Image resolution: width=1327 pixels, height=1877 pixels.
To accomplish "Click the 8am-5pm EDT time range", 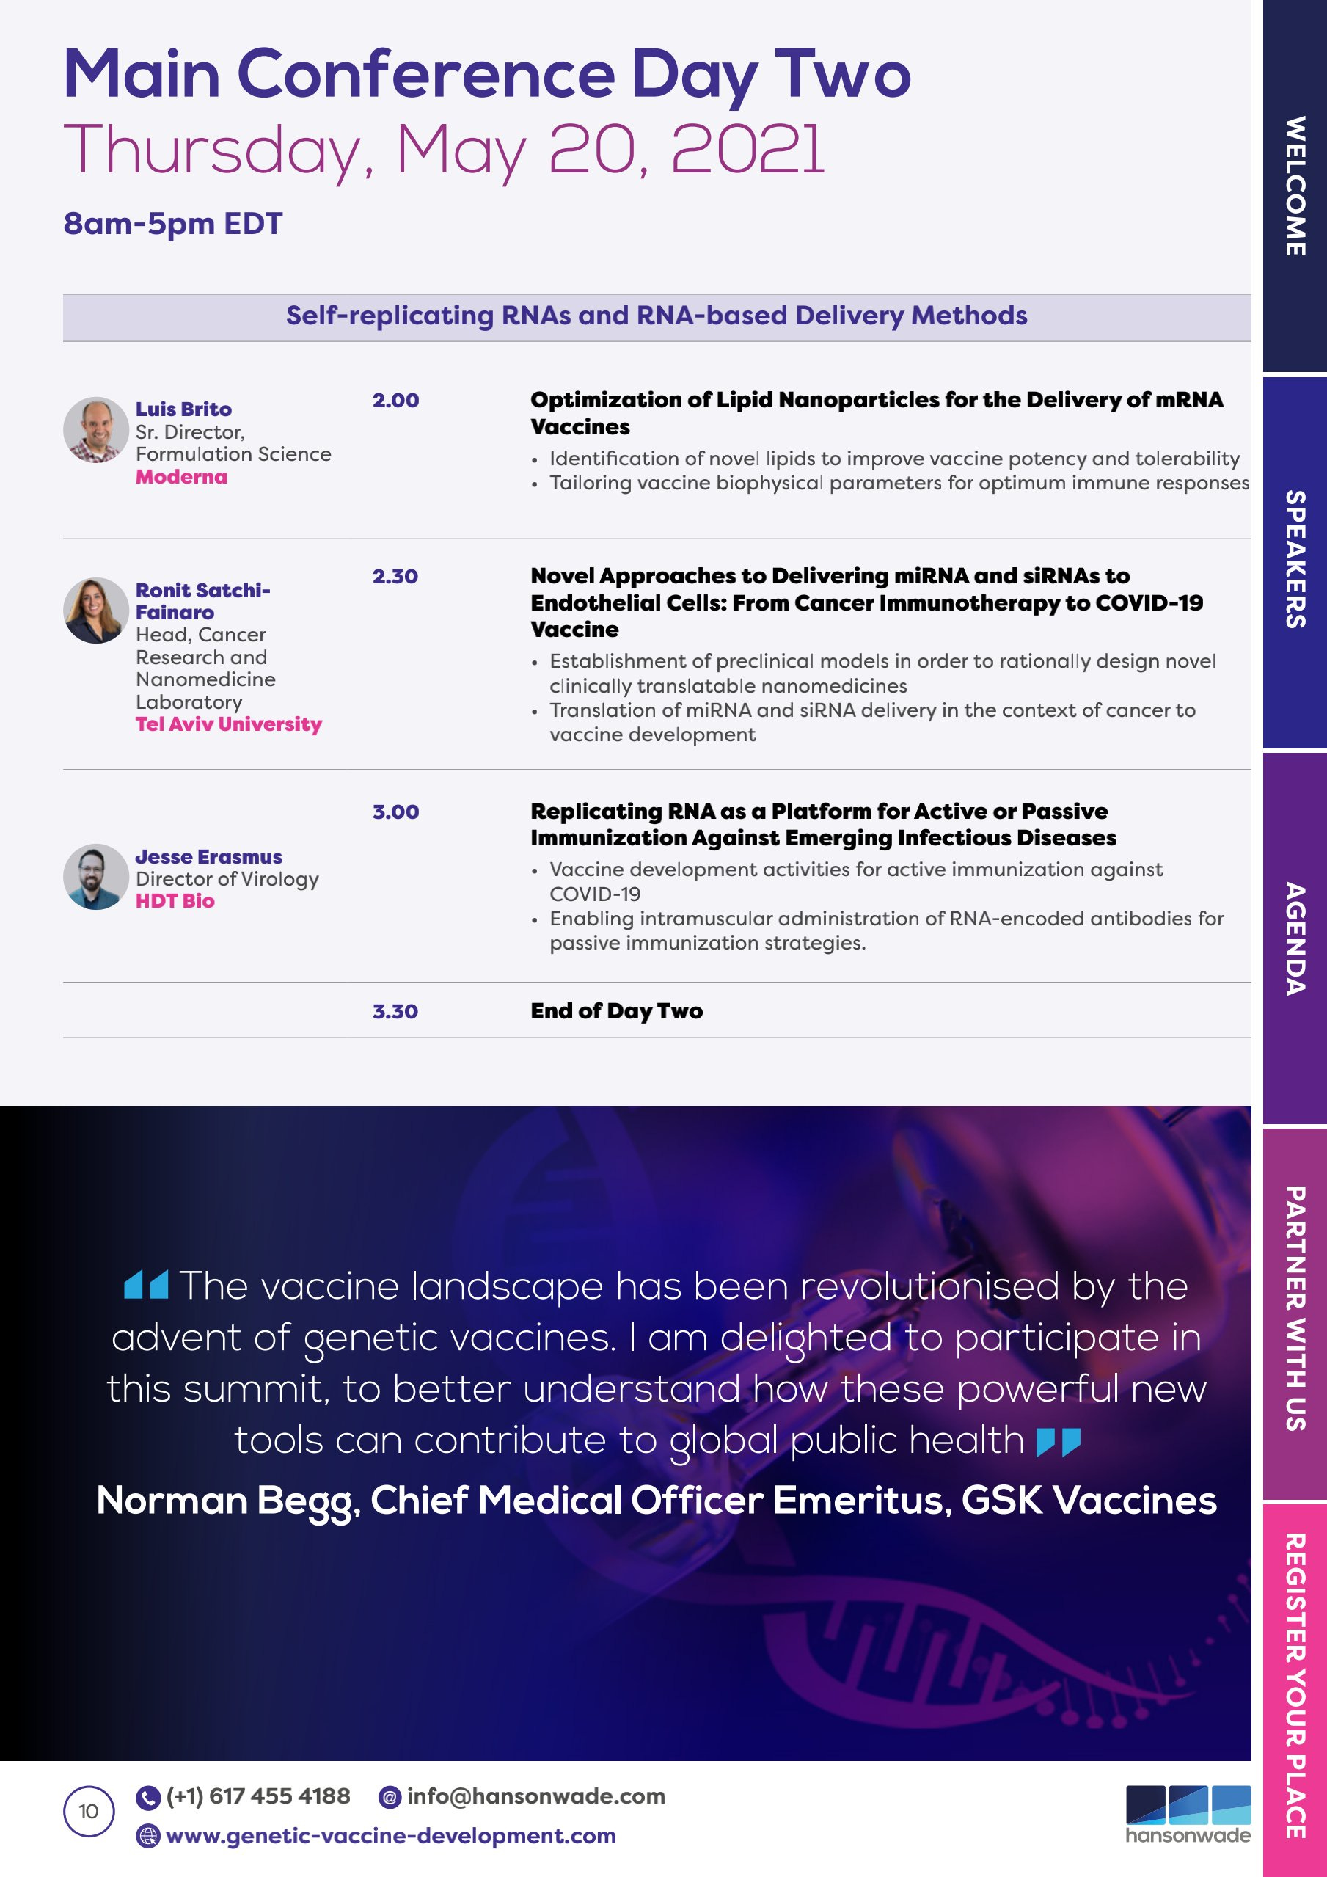I will coord(173,223).
